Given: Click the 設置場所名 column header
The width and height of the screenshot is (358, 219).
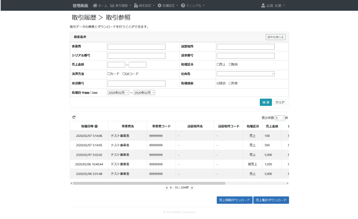Looking at the screenshot, I should point(195,126).
